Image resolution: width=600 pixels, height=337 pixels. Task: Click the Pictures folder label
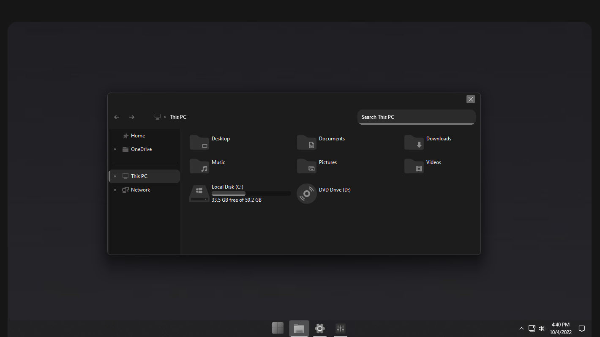click(x=328, y=162)
